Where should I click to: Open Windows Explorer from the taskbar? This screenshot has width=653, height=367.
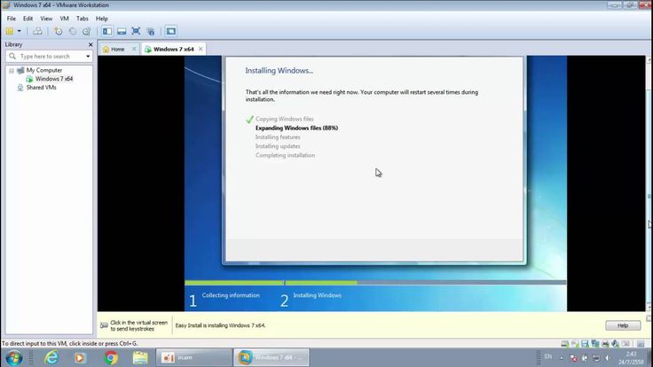[140, 357]
